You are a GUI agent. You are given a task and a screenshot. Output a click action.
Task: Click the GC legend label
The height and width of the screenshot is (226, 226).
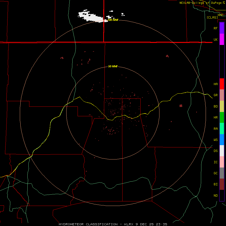pyautogui.click(x=215, y=173)
